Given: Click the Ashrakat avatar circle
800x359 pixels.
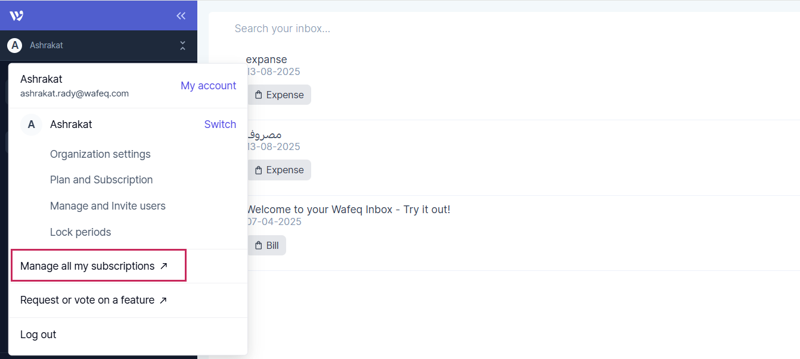Looking at the screenshot, I should (x=15, y=45).
